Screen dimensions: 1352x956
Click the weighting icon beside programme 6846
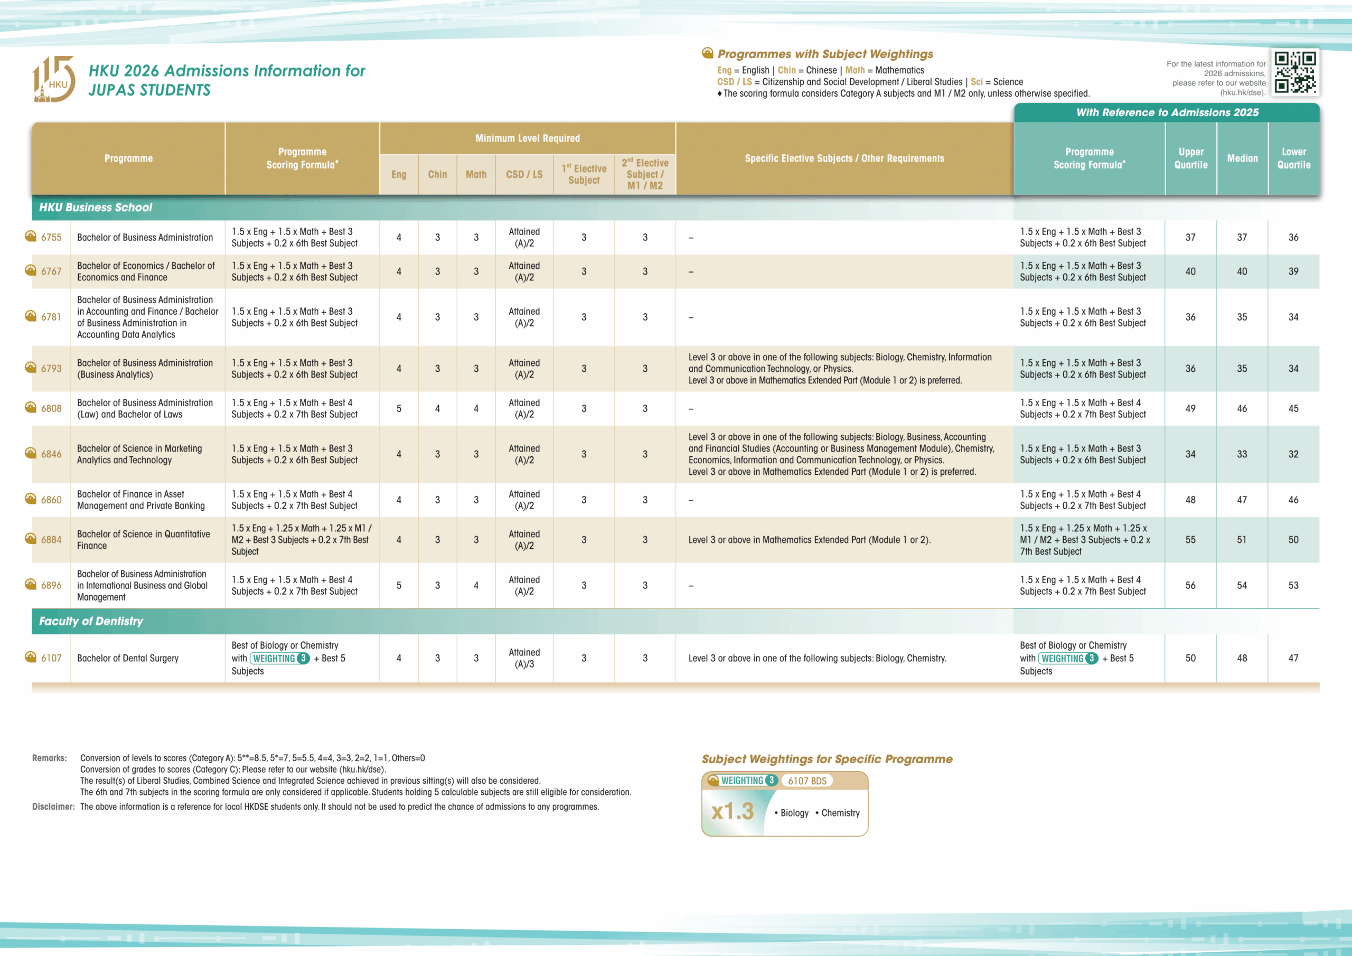pyautogui.click(x=31, y=454)
